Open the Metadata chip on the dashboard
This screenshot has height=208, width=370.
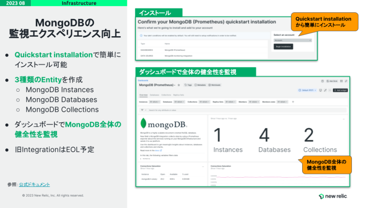[200, 85]
